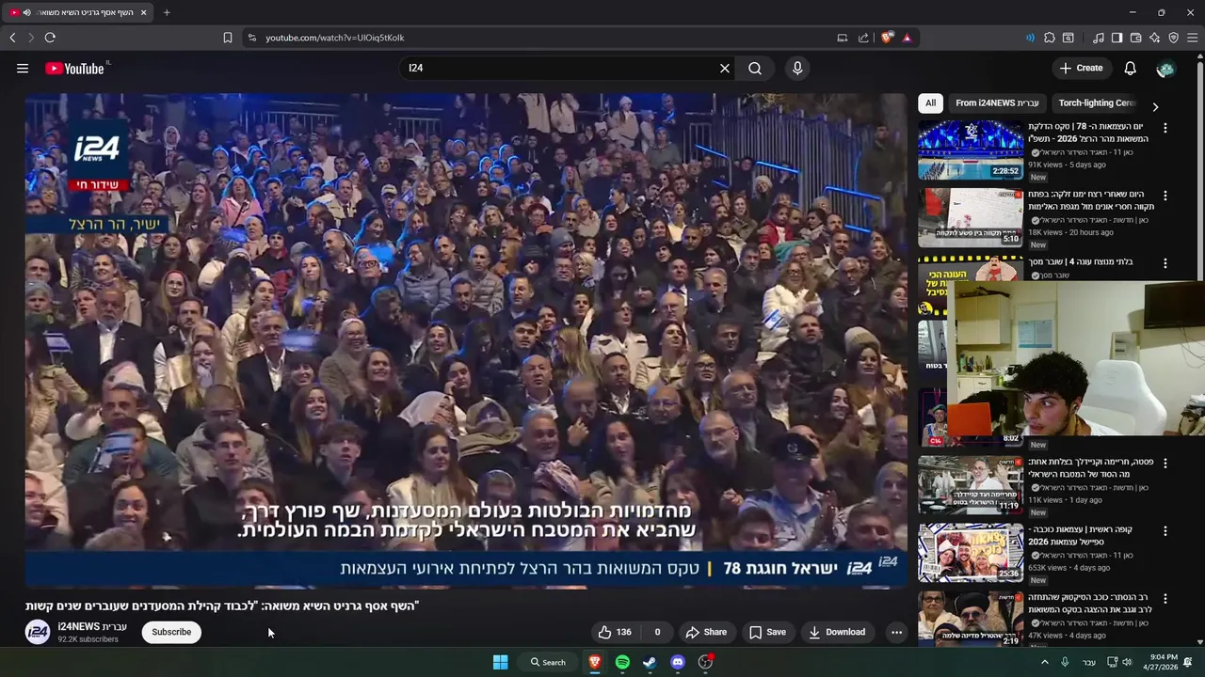Open the i24NEWS עברית channel name link

tap(92, 626)
